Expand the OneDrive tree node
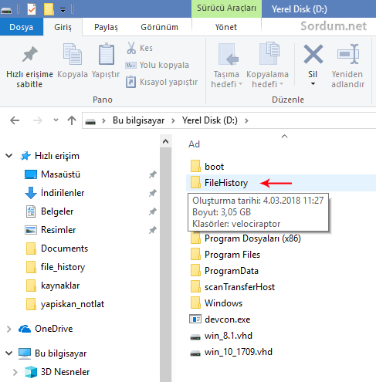Image resolution: width=376 pixels, height=382 pixels. [9, 329]
